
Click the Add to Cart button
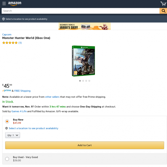click(85, 145)
